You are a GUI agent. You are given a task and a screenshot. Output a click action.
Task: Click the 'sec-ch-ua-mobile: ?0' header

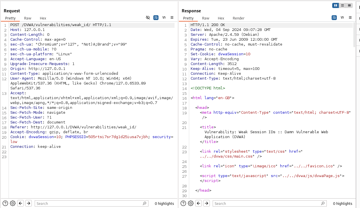[x=33, y=49]
